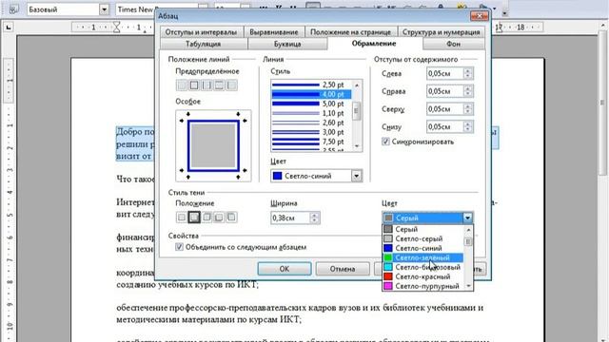Switch to the Табуляция tab
Screen dimensions: 609x342
point(203,44)
